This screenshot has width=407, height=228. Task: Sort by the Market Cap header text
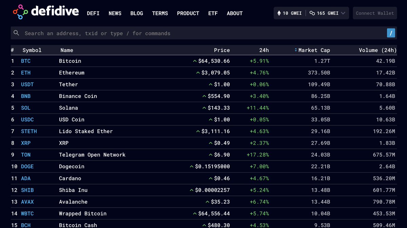click(x=314, y=50)
